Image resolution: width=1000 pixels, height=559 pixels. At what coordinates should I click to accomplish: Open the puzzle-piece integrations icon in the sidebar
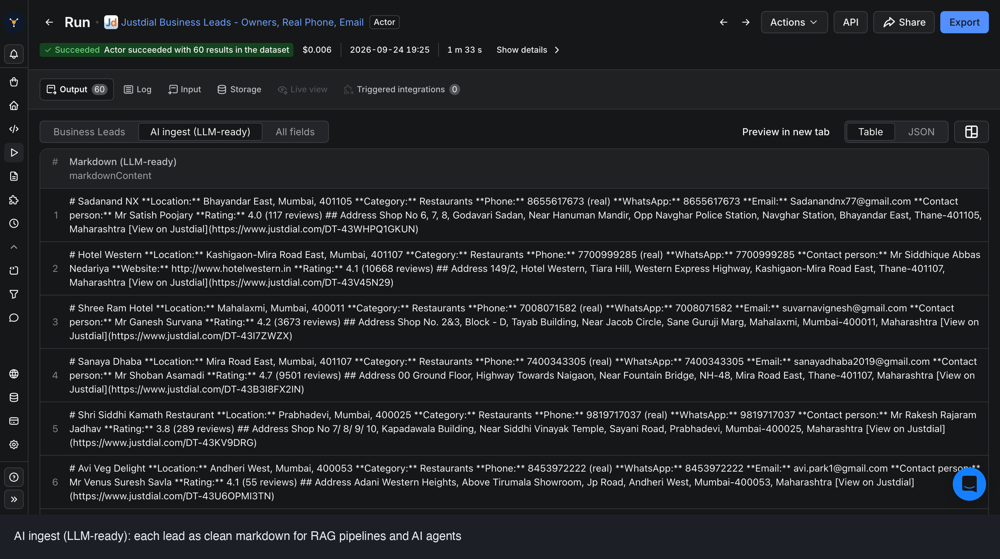pos(14,200)
